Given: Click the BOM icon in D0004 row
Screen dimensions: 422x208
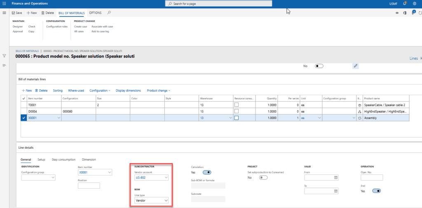Looking at the screenshot, I should 359,111.
